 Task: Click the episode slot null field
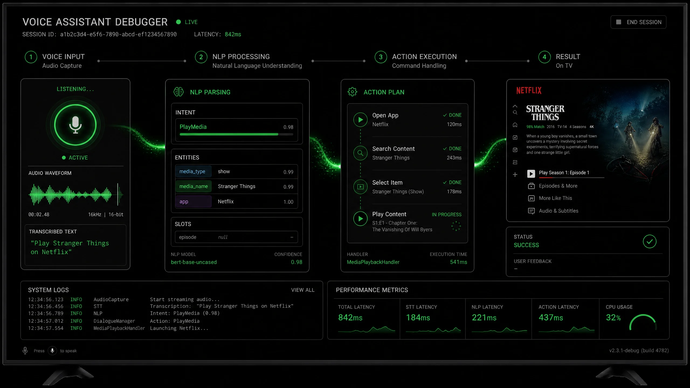coord(236,237)
